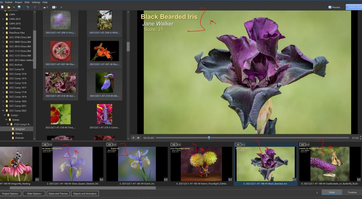
Task: Click the preview playback position slider handle
Action: tap(209, 138)
